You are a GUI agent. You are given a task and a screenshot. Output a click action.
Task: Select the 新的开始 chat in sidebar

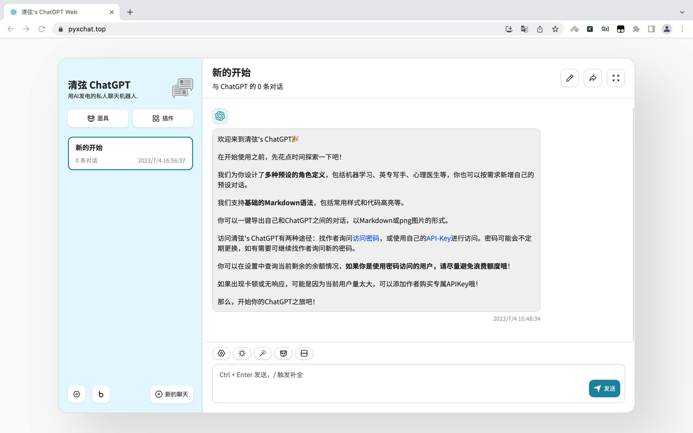[x=130, y=153]
